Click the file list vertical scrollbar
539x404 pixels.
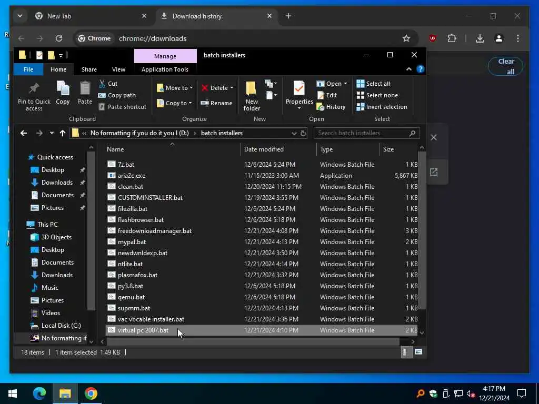pos(422,229)
